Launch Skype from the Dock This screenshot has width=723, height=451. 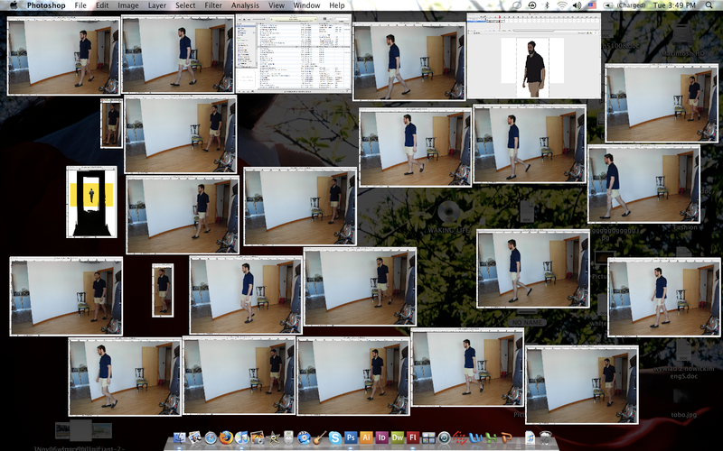point(335,437)
